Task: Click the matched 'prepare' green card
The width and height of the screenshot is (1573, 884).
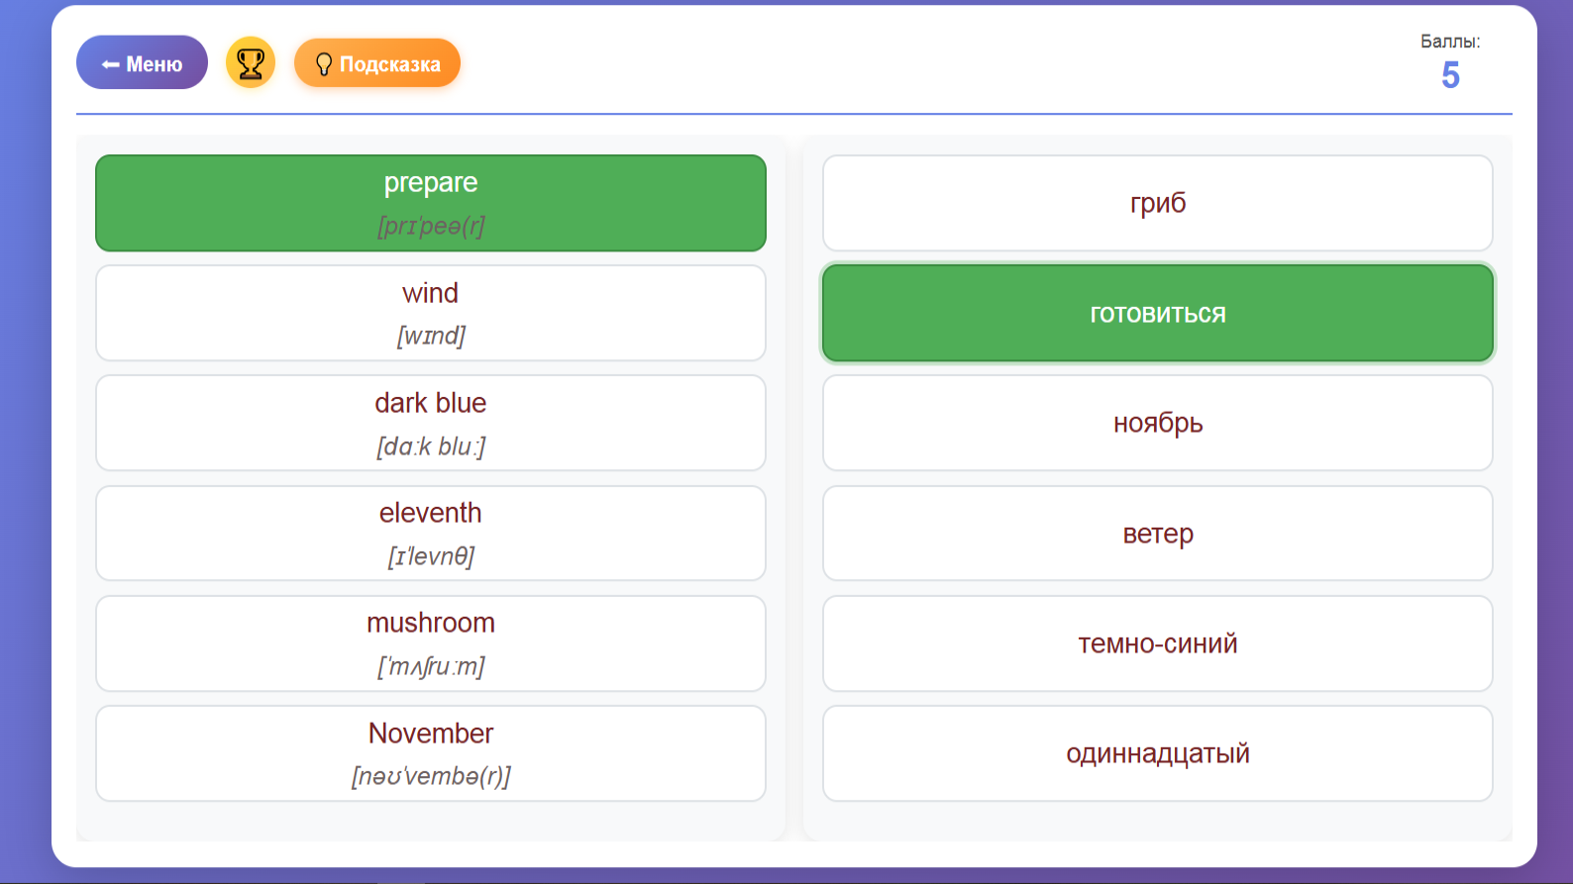Action: [x=430, y=203]
